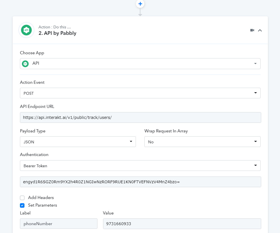Collapse the action step with the chevron

point(260,30)
